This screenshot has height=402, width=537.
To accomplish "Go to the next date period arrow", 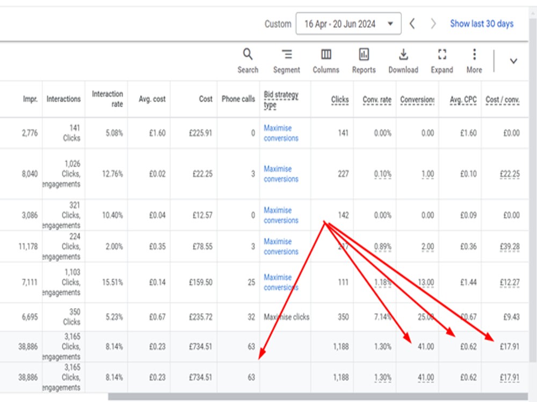I will click(433, 24).
